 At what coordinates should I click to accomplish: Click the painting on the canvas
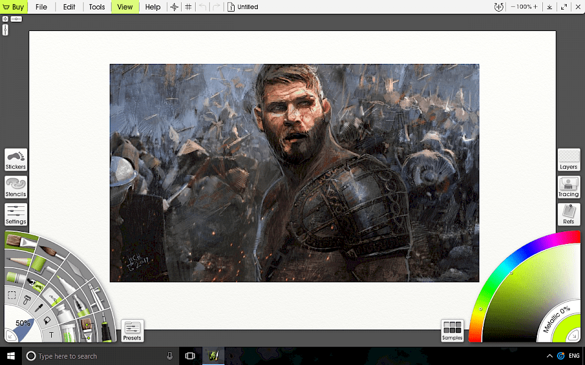pos(294,173)
